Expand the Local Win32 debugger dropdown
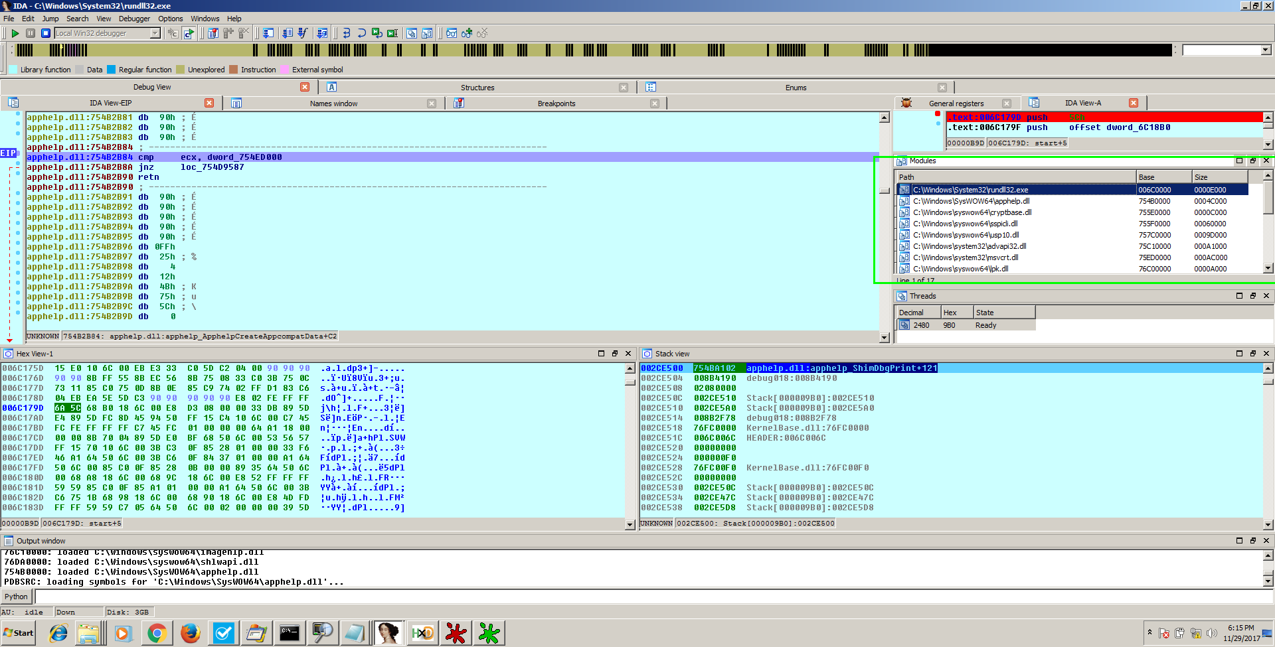The image size is (1275, 647). 155,33
